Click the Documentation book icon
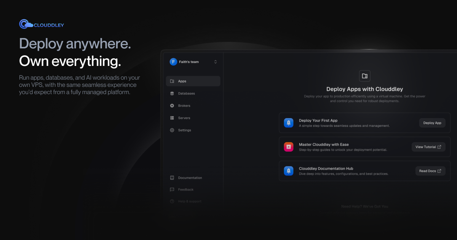Image resolution: width=457 pixels, height=240 pixels. 172,178
